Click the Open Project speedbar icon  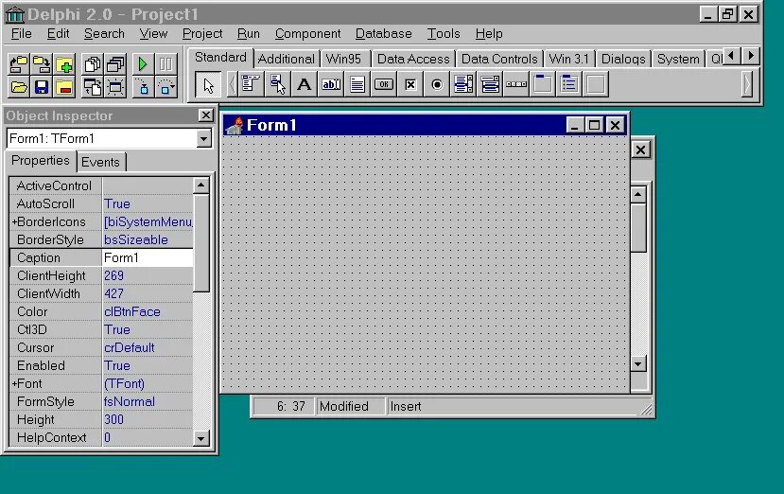[19, 64]
